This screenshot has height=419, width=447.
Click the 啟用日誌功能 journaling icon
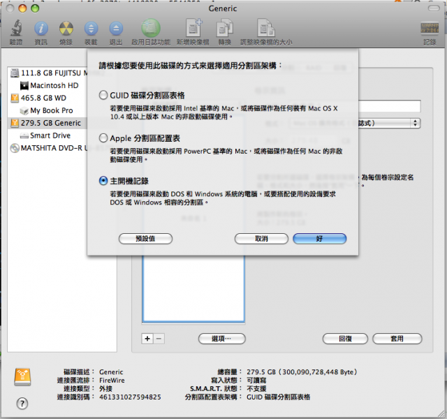(151, 28)
